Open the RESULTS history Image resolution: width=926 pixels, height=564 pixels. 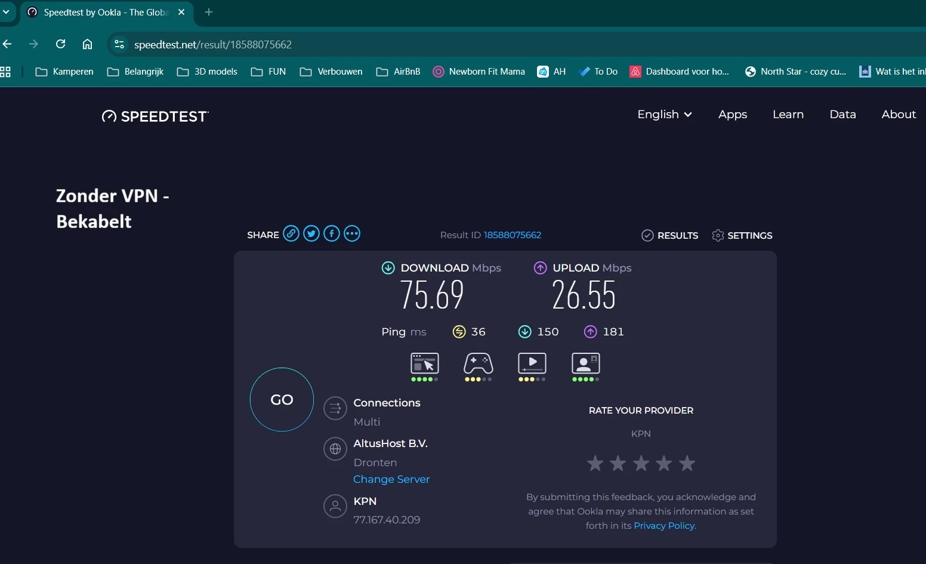pos(669,236)
